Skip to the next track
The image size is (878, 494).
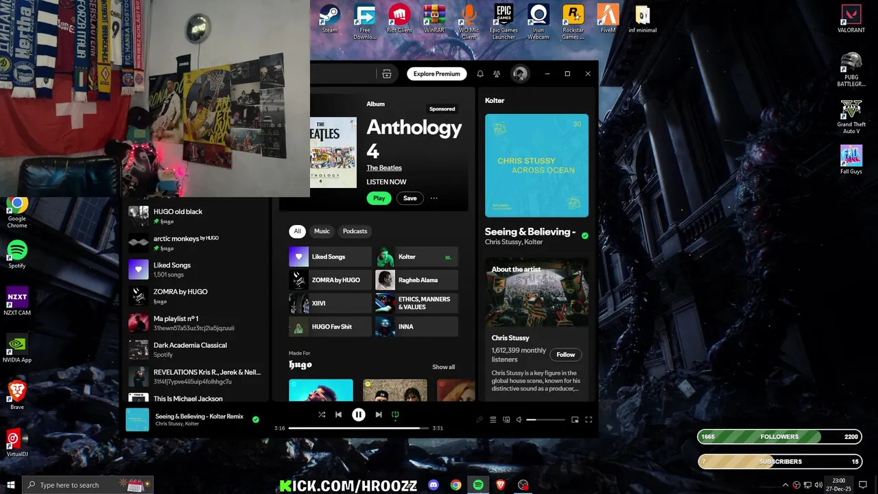[x=379, y=414]
